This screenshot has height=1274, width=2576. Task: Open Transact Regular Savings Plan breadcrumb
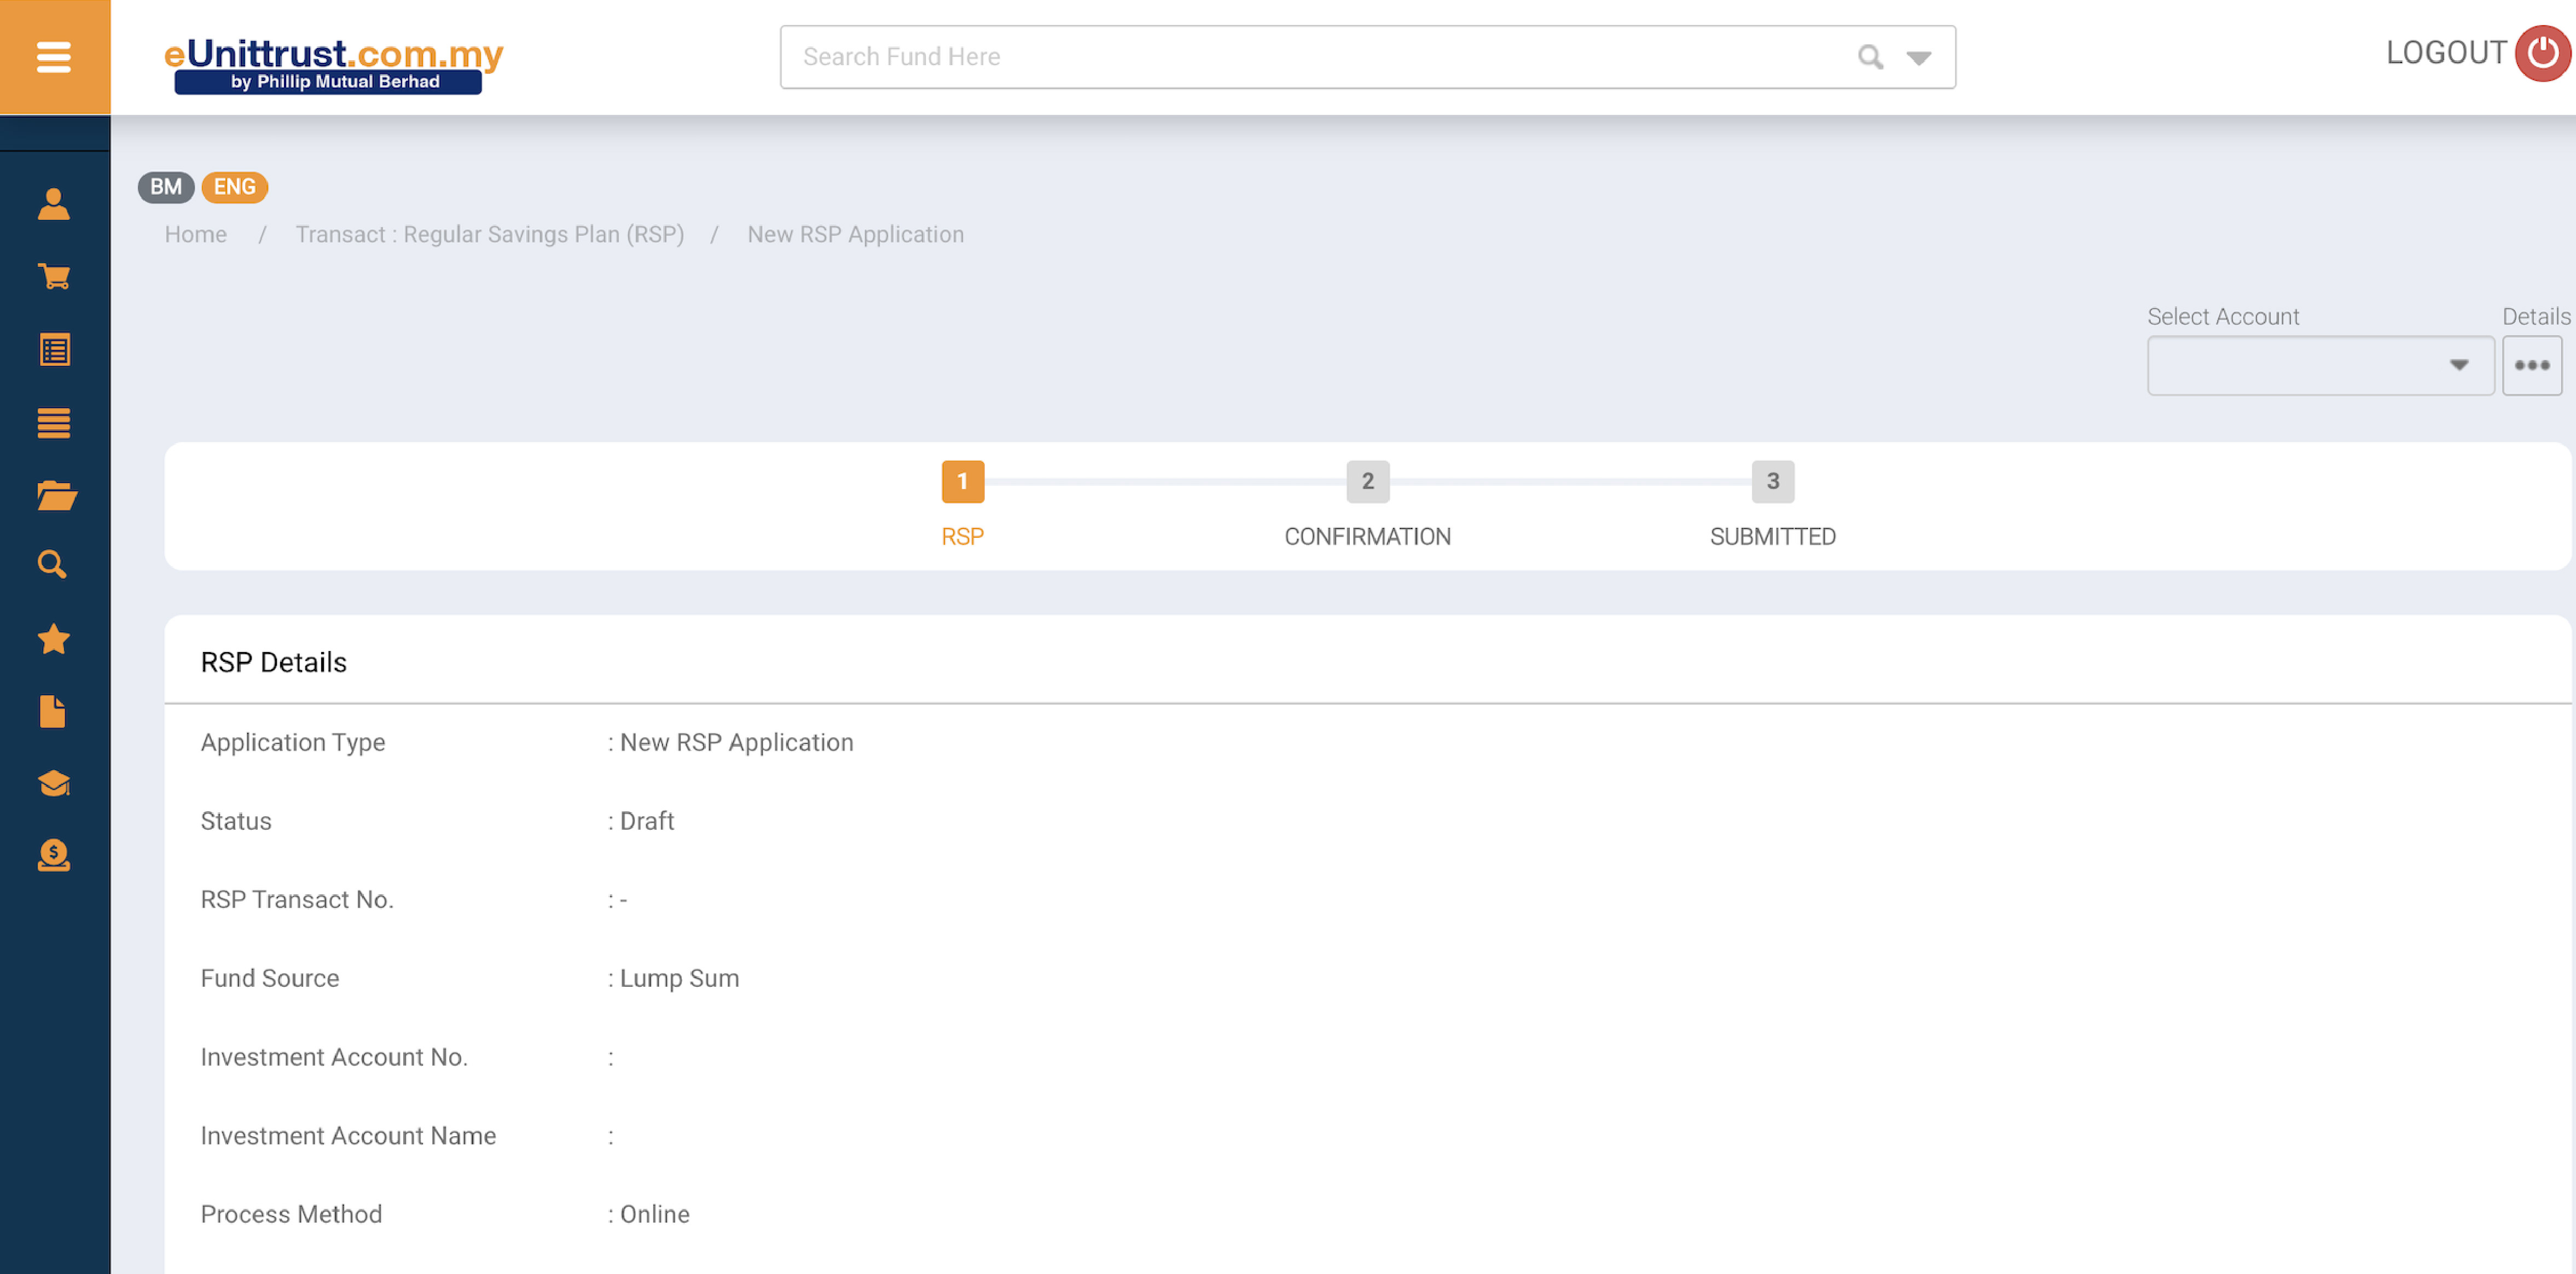489,234
